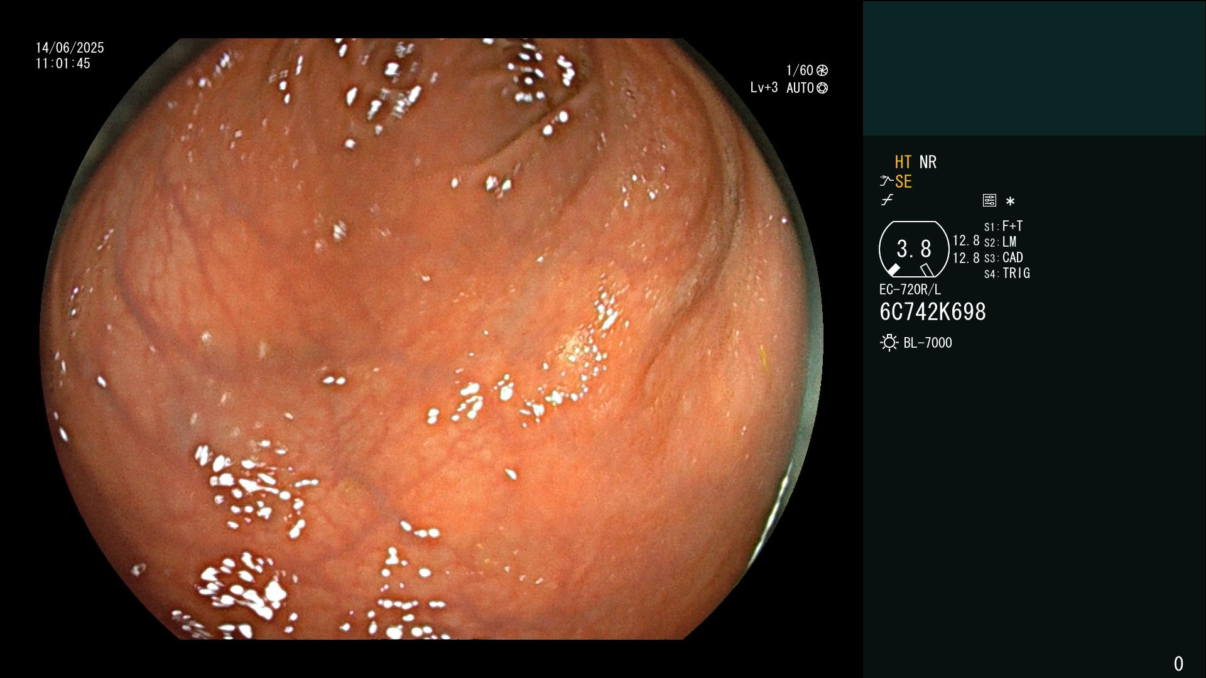Click the shutter speed fan icon
This screenshot has width=1206, height=678.
click(x=822, y=70)
